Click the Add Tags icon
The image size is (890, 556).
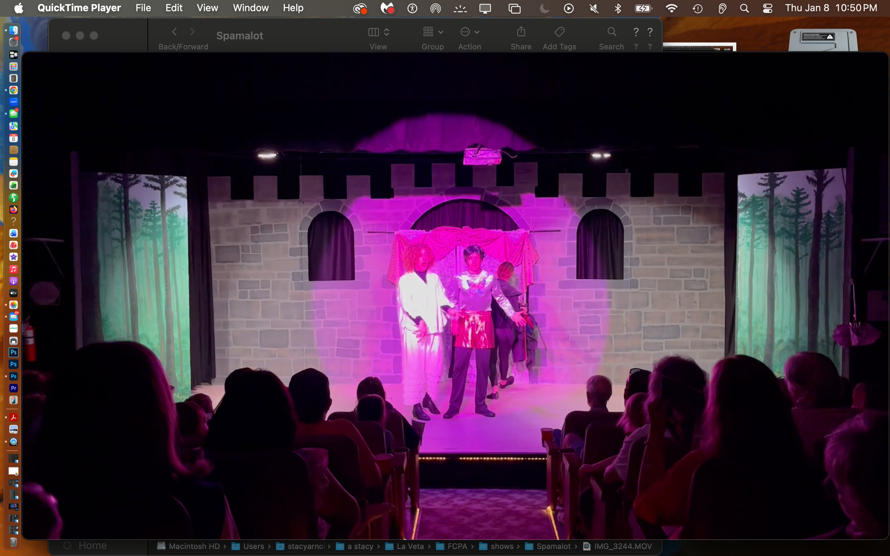(x=559, y=32)
